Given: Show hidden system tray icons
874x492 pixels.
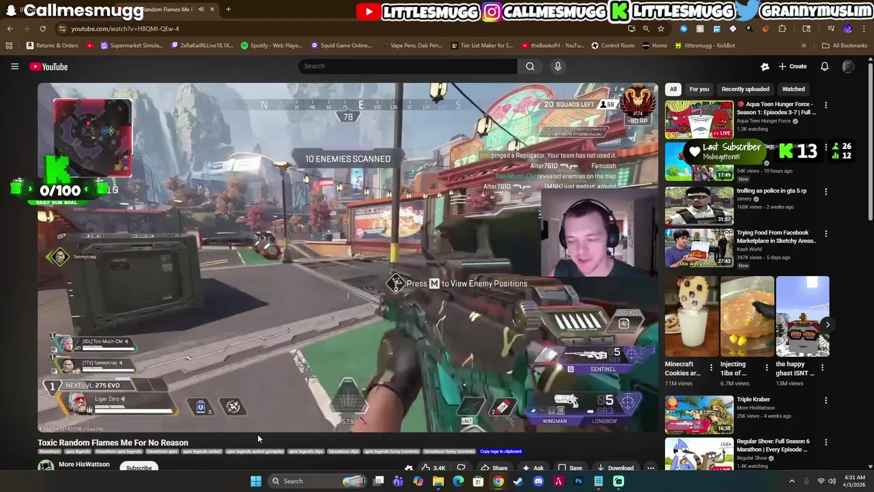Looking at the screenshot, I should click(x=791, y=481).
